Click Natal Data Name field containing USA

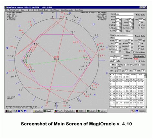pyautogui.click(x=124, y=14)
